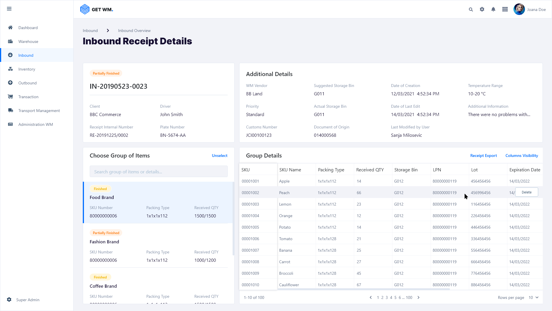Click the group search input field
Screen dimensions: 552x311
(x=158, y=172)
